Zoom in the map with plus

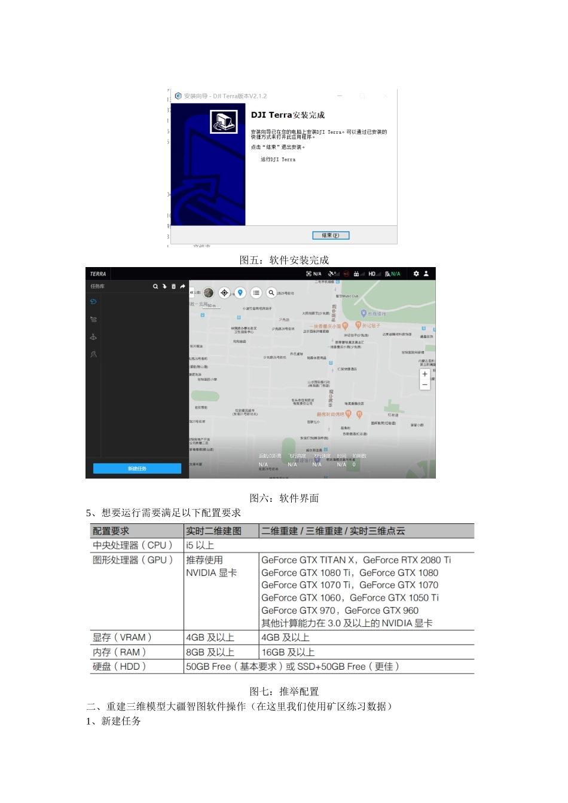point(425,374)
